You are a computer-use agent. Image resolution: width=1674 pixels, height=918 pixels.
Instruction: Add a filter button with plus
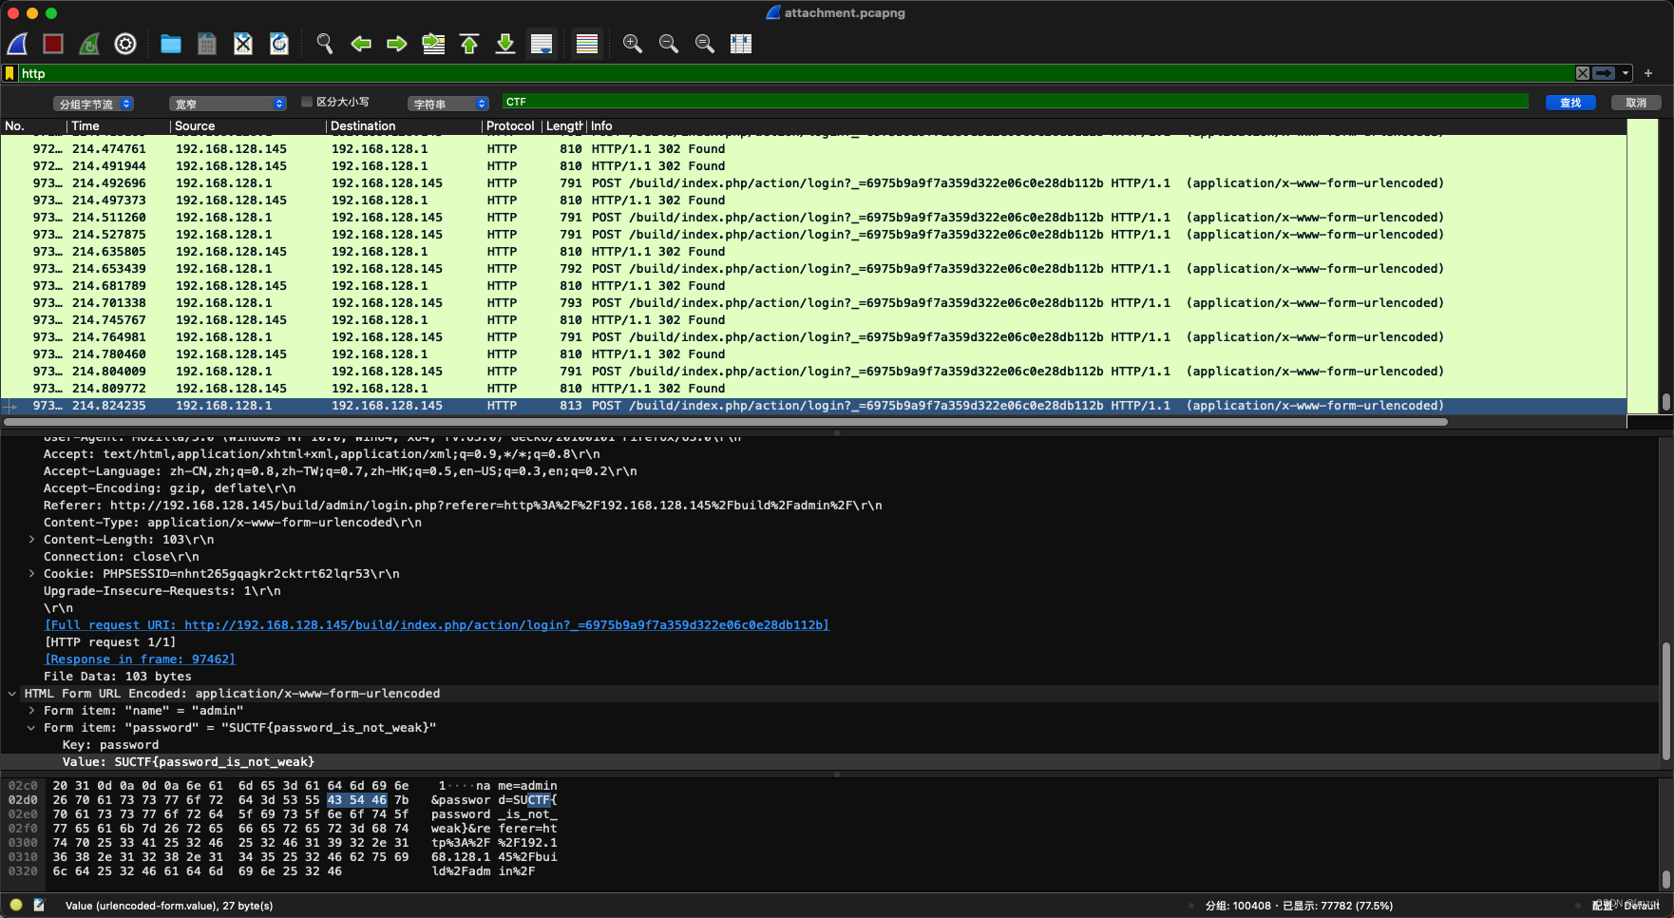[1648, 73]
